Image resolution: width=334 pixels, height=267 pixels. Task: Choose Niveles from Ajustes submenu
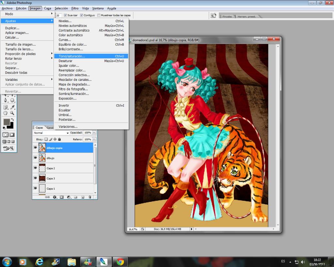pos(91,21)
